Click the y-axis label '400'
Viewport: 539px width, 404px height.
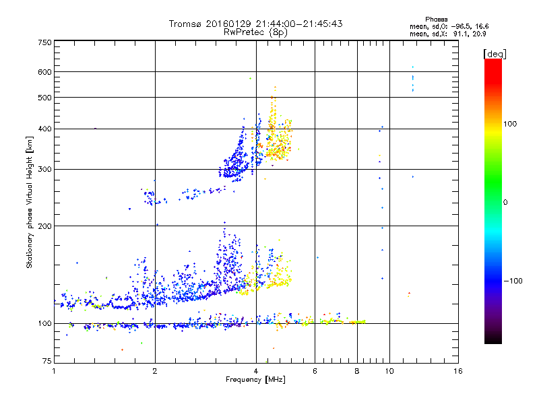[x=44, y=129]
